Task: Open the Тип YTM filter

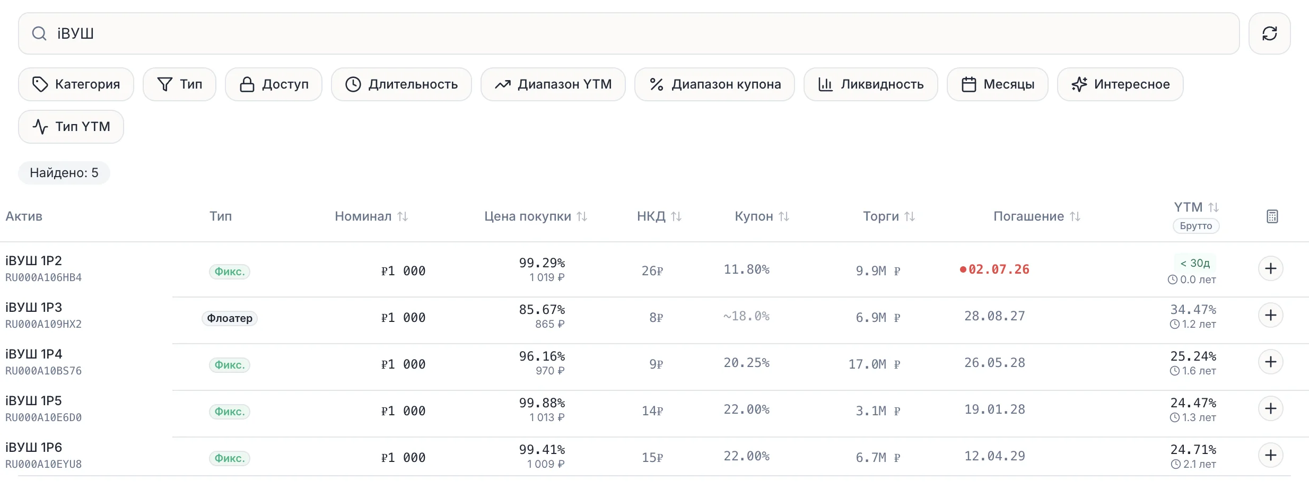Action: coord(71,127)
